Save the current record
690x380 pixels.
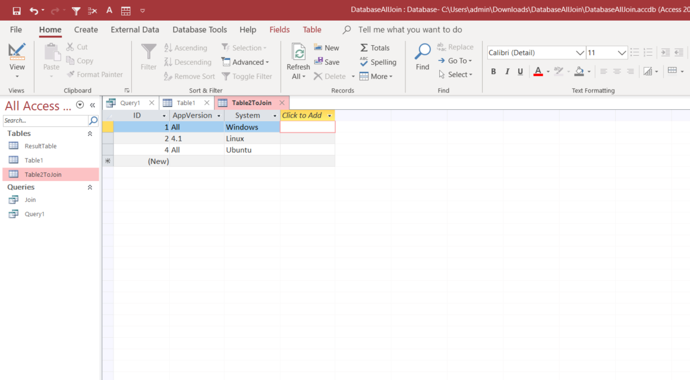326,62
